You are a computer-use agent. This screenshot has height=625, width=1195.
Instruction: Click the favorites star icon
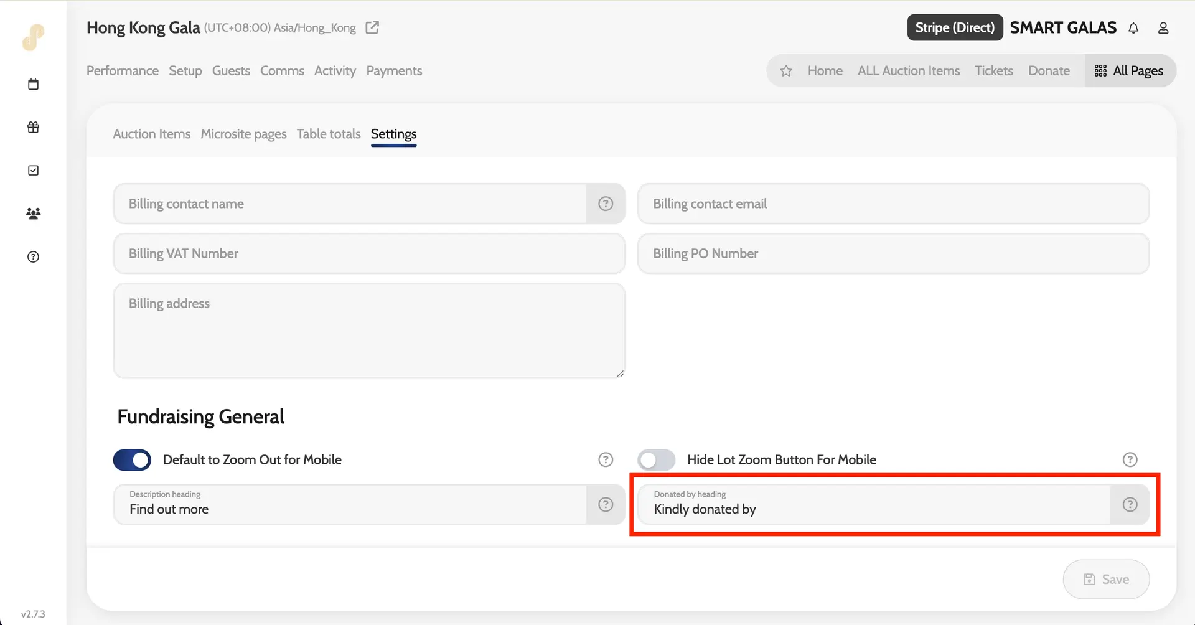pos(786,71)
